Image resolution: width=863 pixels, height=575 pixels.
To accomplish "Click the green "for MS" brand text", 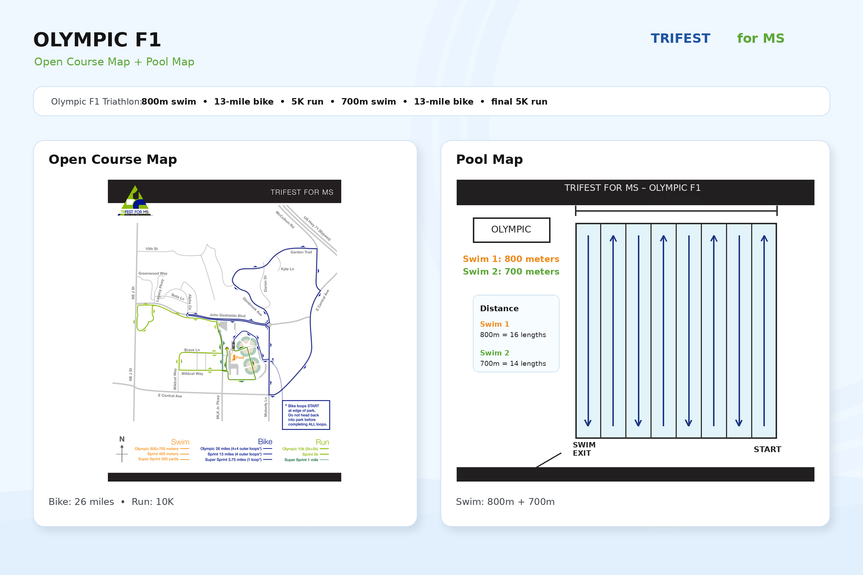I will (761, 38).
